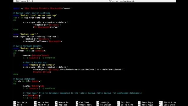The width and height of the screenshot is (188, 106).
Task: Choose the Read File shortcut
Action: click(41, 105)
